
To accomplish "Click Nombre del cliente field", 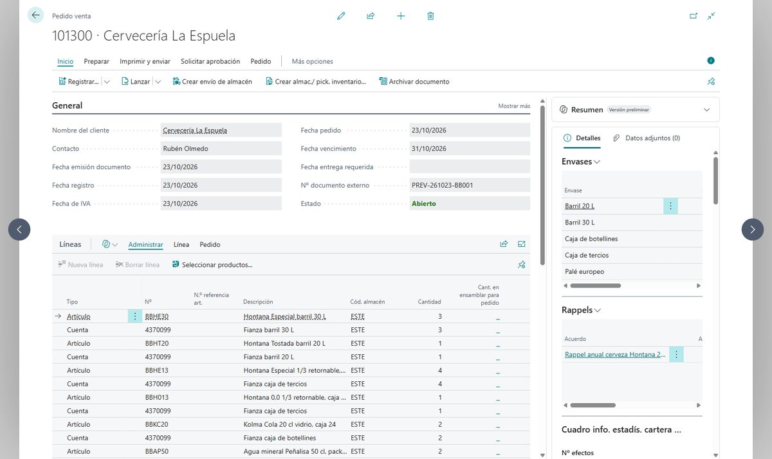I will (x=221, y=130).
